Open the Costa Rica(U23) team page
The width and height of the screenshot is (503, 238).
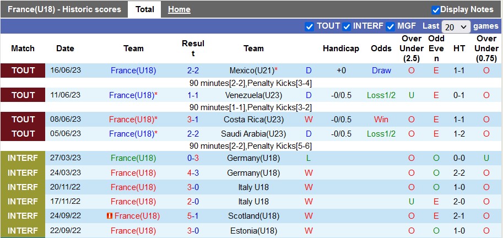coord(253,120)
